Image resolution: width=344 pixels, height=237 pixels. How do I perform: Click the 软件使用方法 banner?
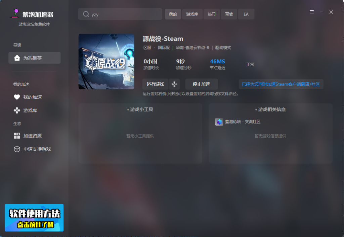click(34, 218)
